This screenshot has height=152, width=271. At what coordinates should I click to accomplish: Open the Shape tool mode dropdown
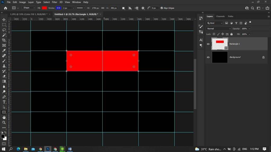[29, 8]
